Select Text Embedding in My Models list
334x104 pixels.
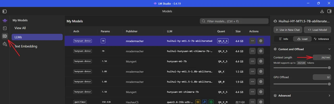coord(26,46)
